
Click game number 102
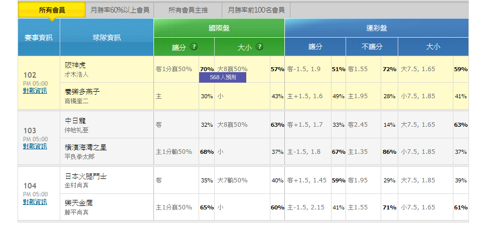(x=30, y=75)
